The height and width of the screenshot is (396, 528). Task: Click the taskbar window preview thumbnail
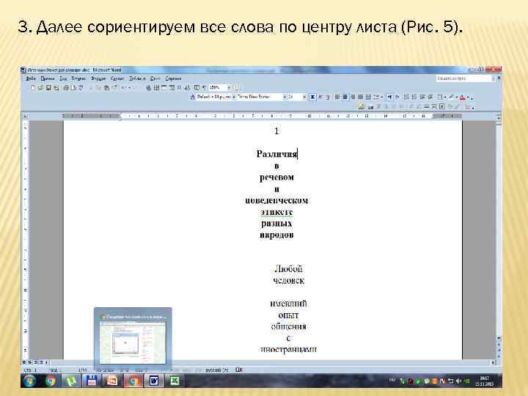pos(133,338)
